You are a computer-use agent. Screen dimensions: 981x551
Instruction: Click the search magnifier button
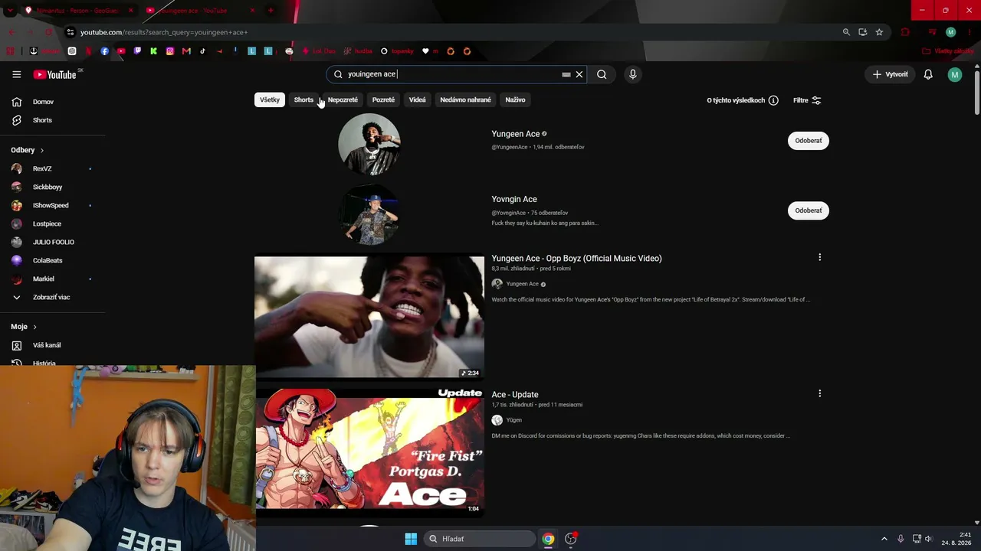(602, 74)
